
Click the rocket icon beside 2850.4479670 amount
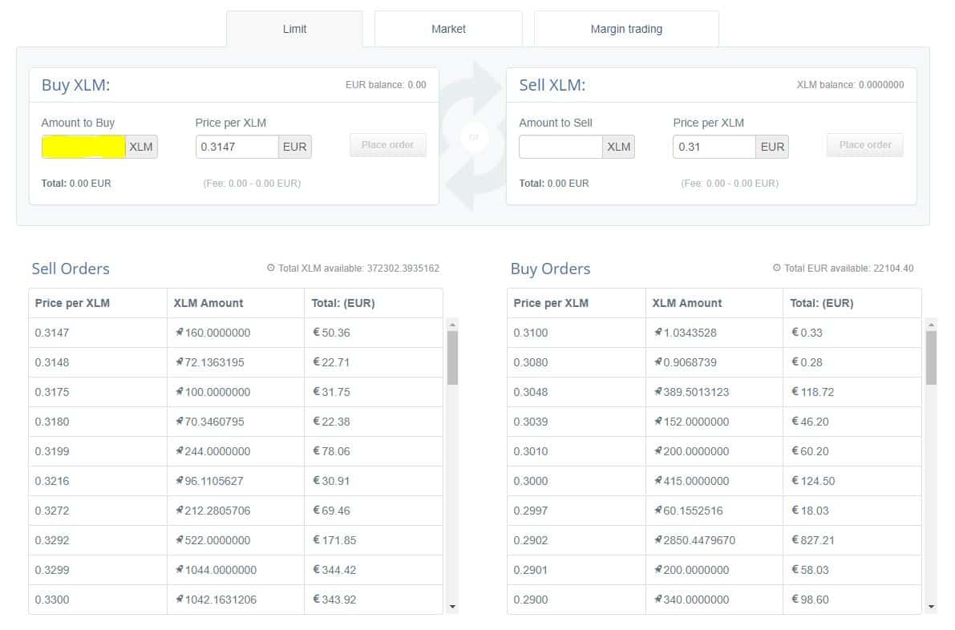658,539
